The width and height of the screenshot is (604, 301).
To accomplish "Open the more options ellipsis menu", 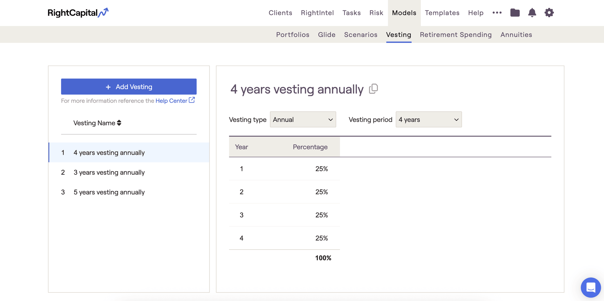I will 497,13.
